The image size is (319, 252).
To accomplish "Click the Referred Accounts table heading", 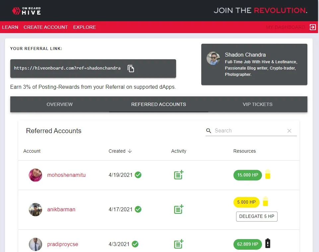I will (x=54, y=131).
